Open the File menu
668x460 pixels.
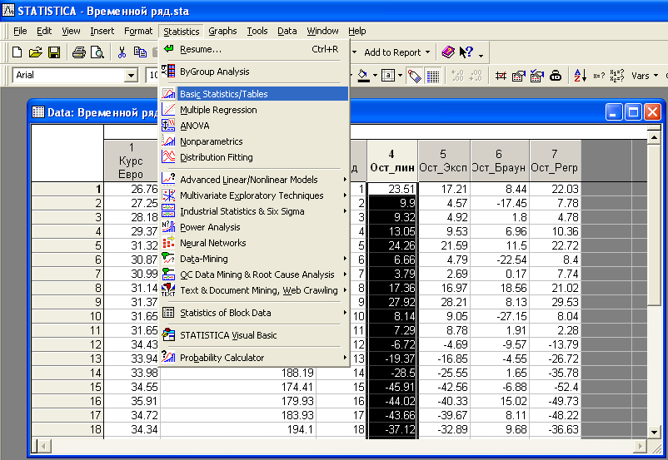(x=20, y=31)
